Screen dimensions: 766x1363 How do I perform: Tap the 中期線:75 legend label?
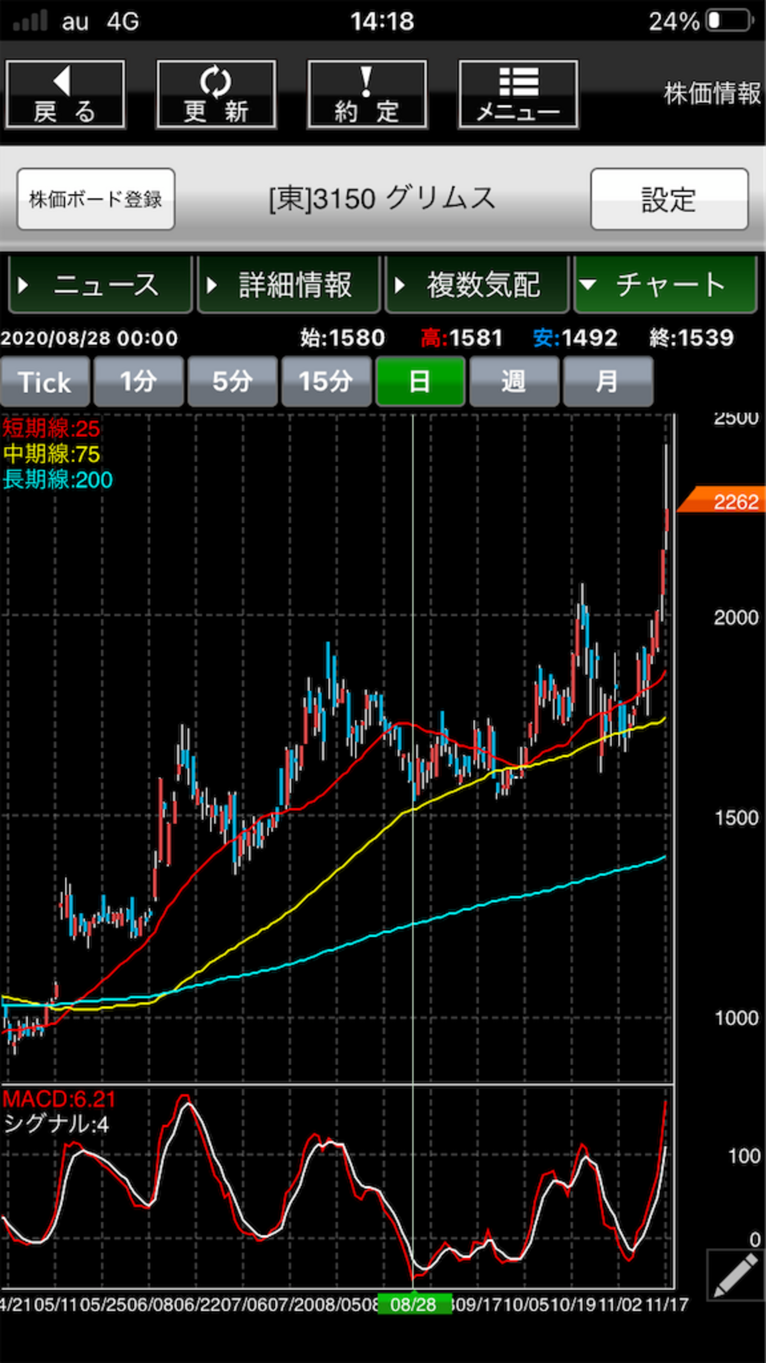(x=51, y=454)
